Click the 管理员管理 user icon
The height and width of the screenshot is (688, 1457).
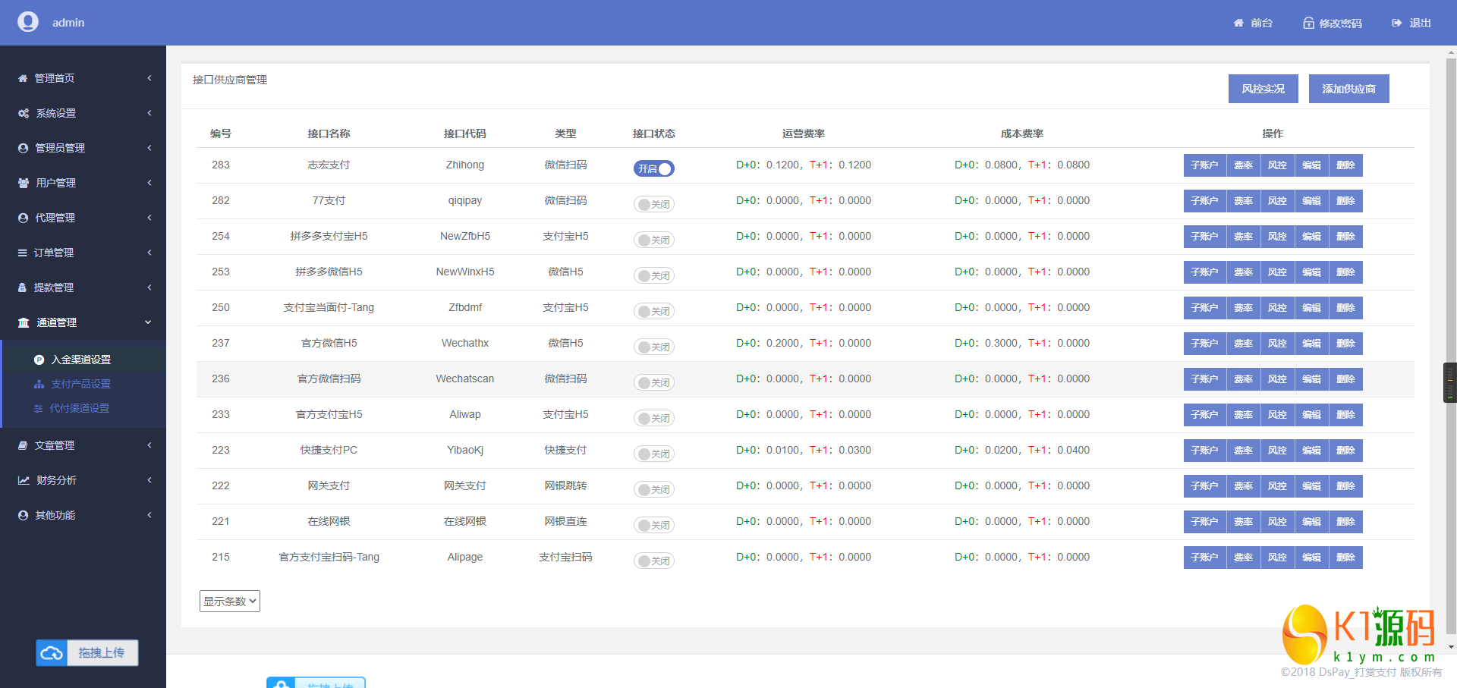(23, 148)
